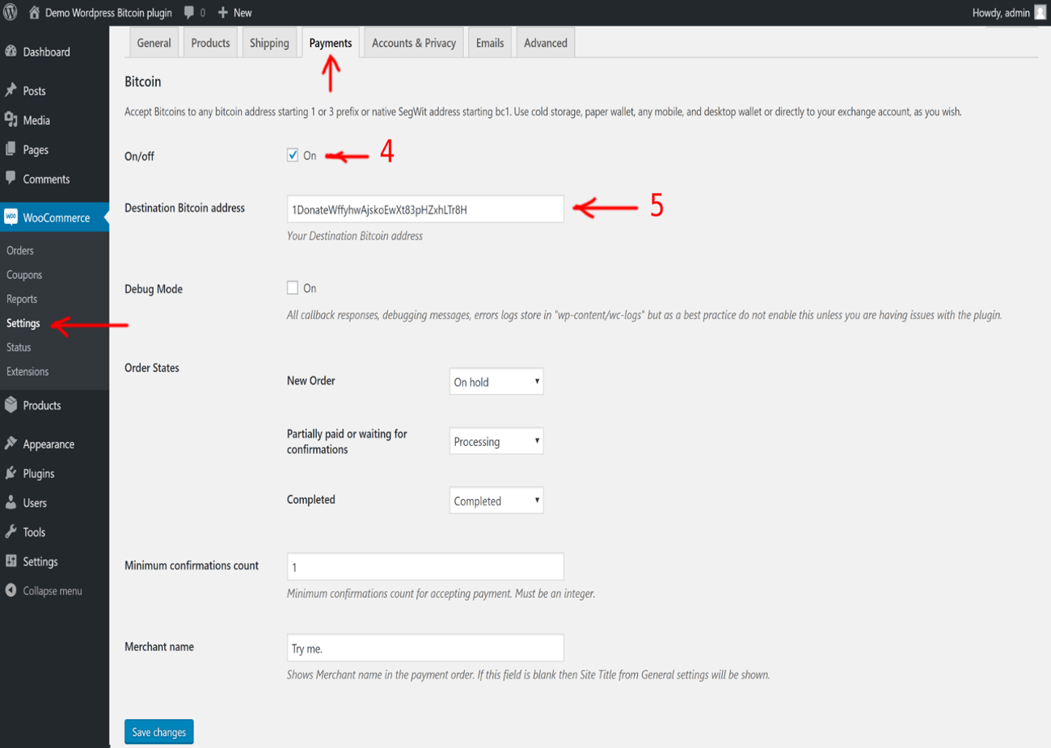The height and width of the screenshot is (748, 1051).
Task: Click the Tools wrench icon
Action: [x=11, y=532]
